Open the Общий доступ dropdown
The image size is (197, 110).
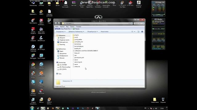tap(92, 31)
